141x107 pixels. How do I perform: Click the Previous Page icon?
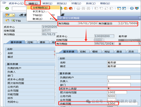click(x=101, y=8)
